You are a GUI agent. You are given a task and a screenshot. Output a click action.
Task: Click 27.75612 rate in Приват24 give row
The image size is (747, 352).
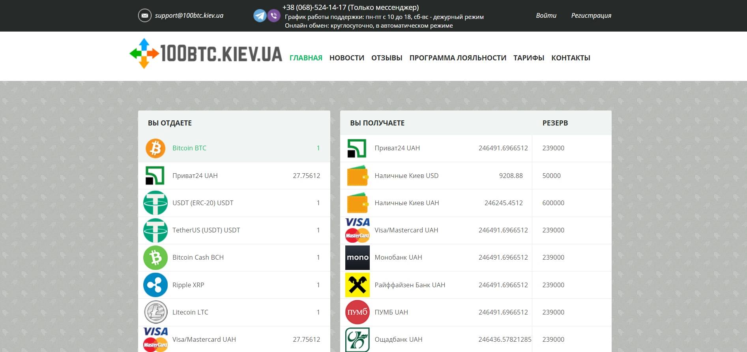306,176
